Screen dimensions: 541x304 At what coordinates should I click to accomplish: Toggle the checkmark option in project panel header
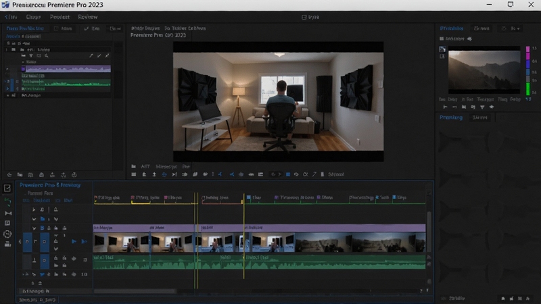tap(87, 28)
